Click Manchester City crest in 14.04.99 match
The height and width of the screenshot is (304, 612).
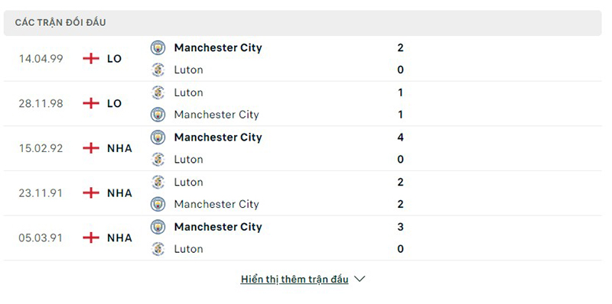pos(158,47)
